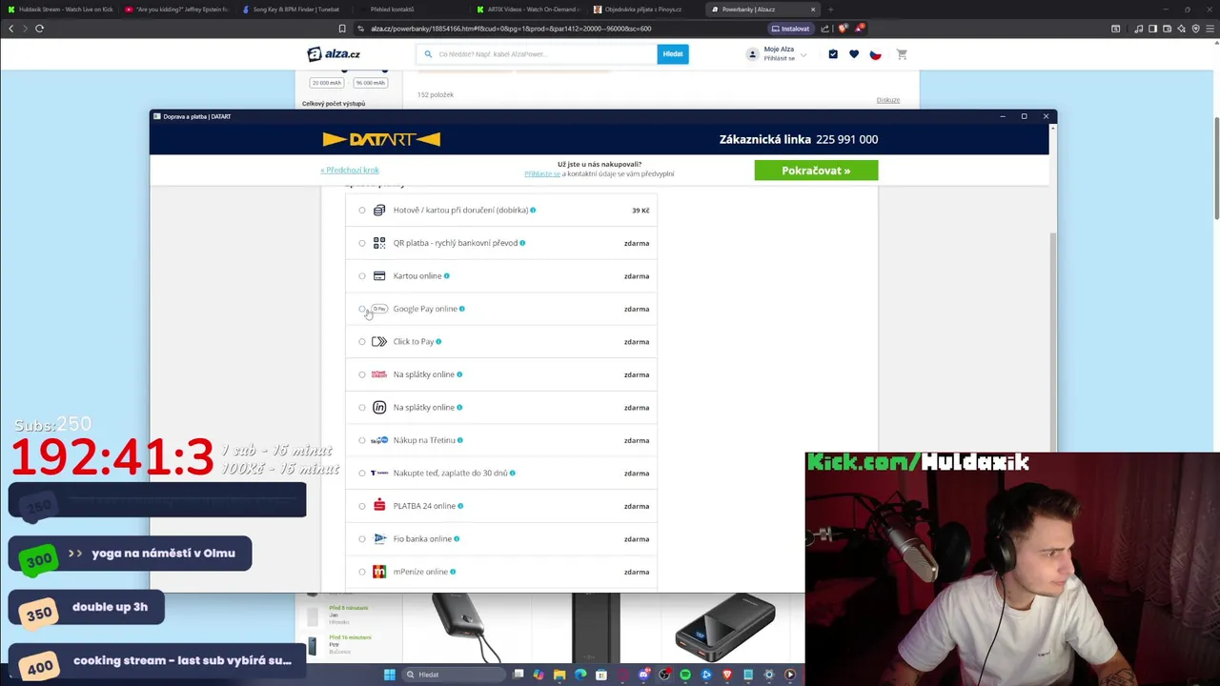Click the DATART logo
This screenshot has height=686, width=1220.
381,139
